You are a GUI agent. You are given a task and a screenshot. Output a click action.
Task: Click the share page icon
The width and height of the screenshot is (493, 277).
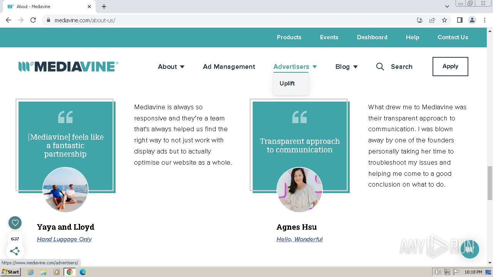(x=432, y=20)
